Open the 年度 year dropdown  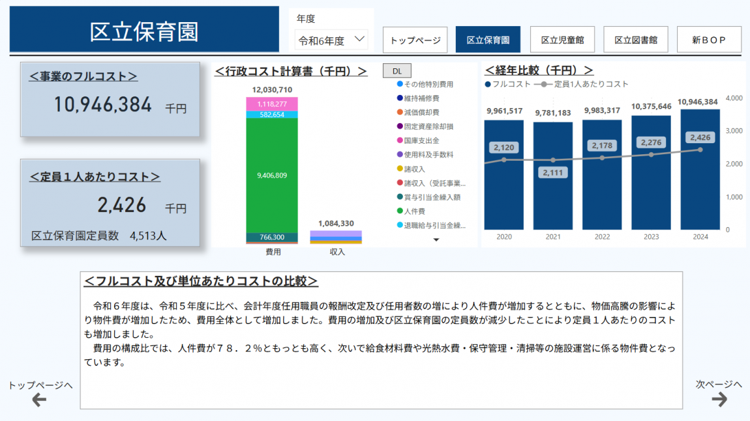click(x=331, y=40)
